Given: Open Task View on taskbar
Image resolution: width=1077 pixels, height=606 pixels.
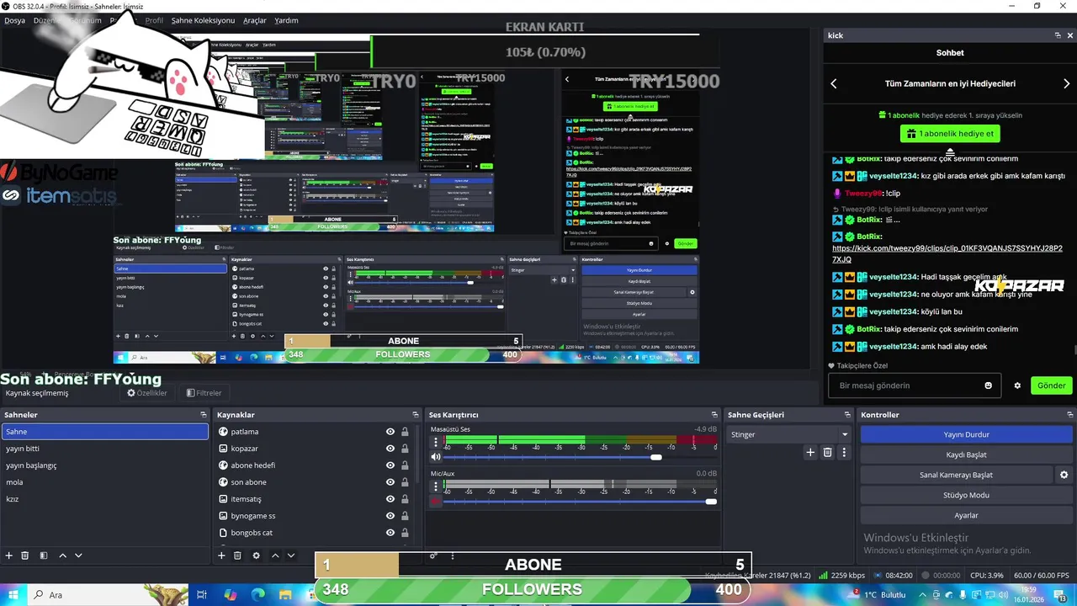Looking at the screenshot, I should click(202, 594).
